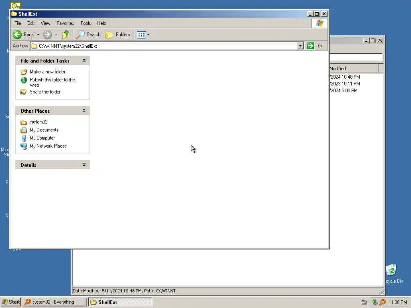The height and width of the screenshot is (308, 411).
Task: Close the ShellExt window
Action: 324,14
